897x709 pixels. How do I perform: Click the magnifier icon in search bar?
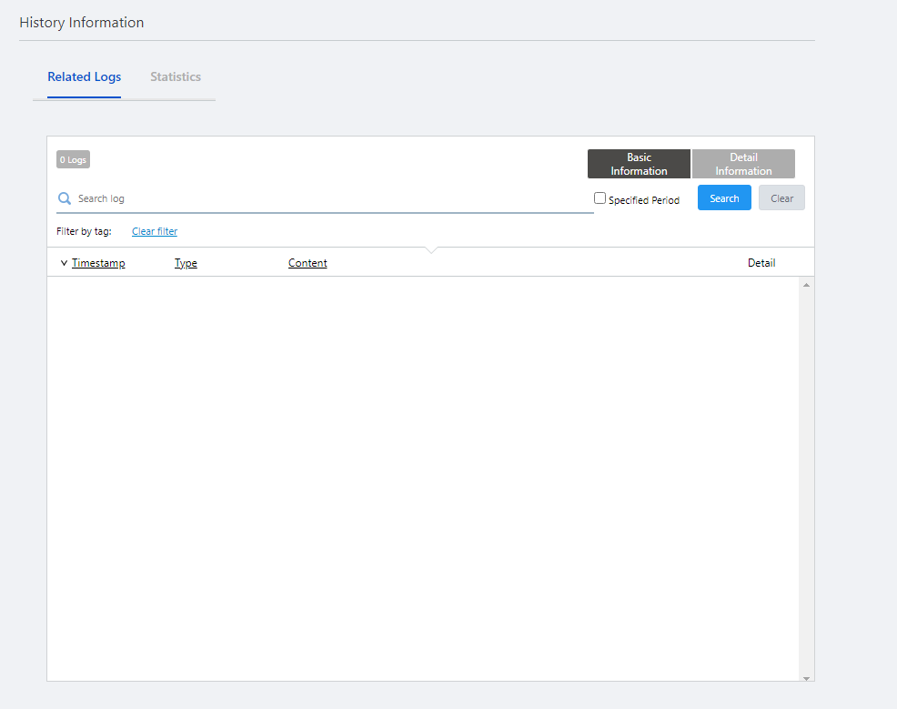[65, 198]
